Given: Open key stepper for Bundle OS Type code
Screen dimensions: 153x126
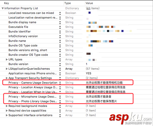Looking at the screenshot, I should (60, 46).
